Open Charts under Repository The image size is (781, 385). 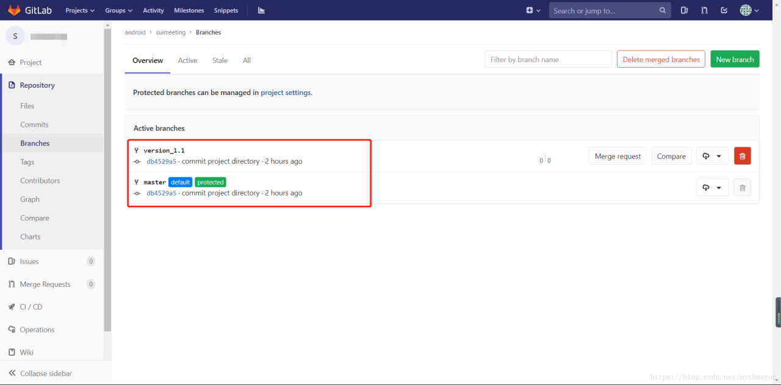31,236
